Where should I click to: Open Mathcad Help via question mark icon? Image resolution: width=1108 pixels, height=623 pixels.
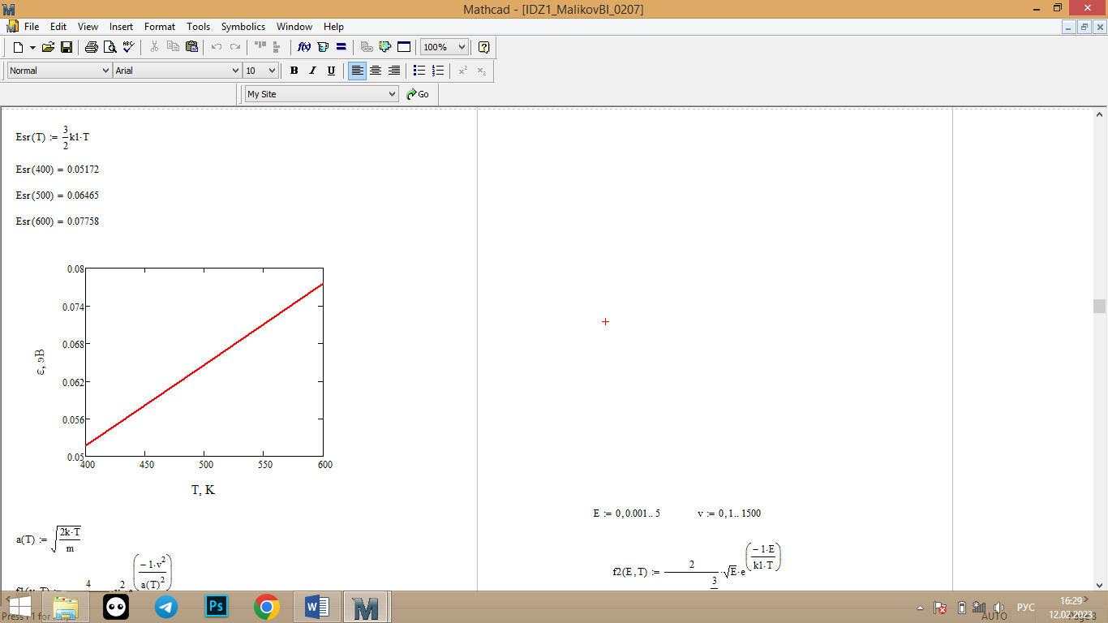pyautogui.click(x=484, y=47)
